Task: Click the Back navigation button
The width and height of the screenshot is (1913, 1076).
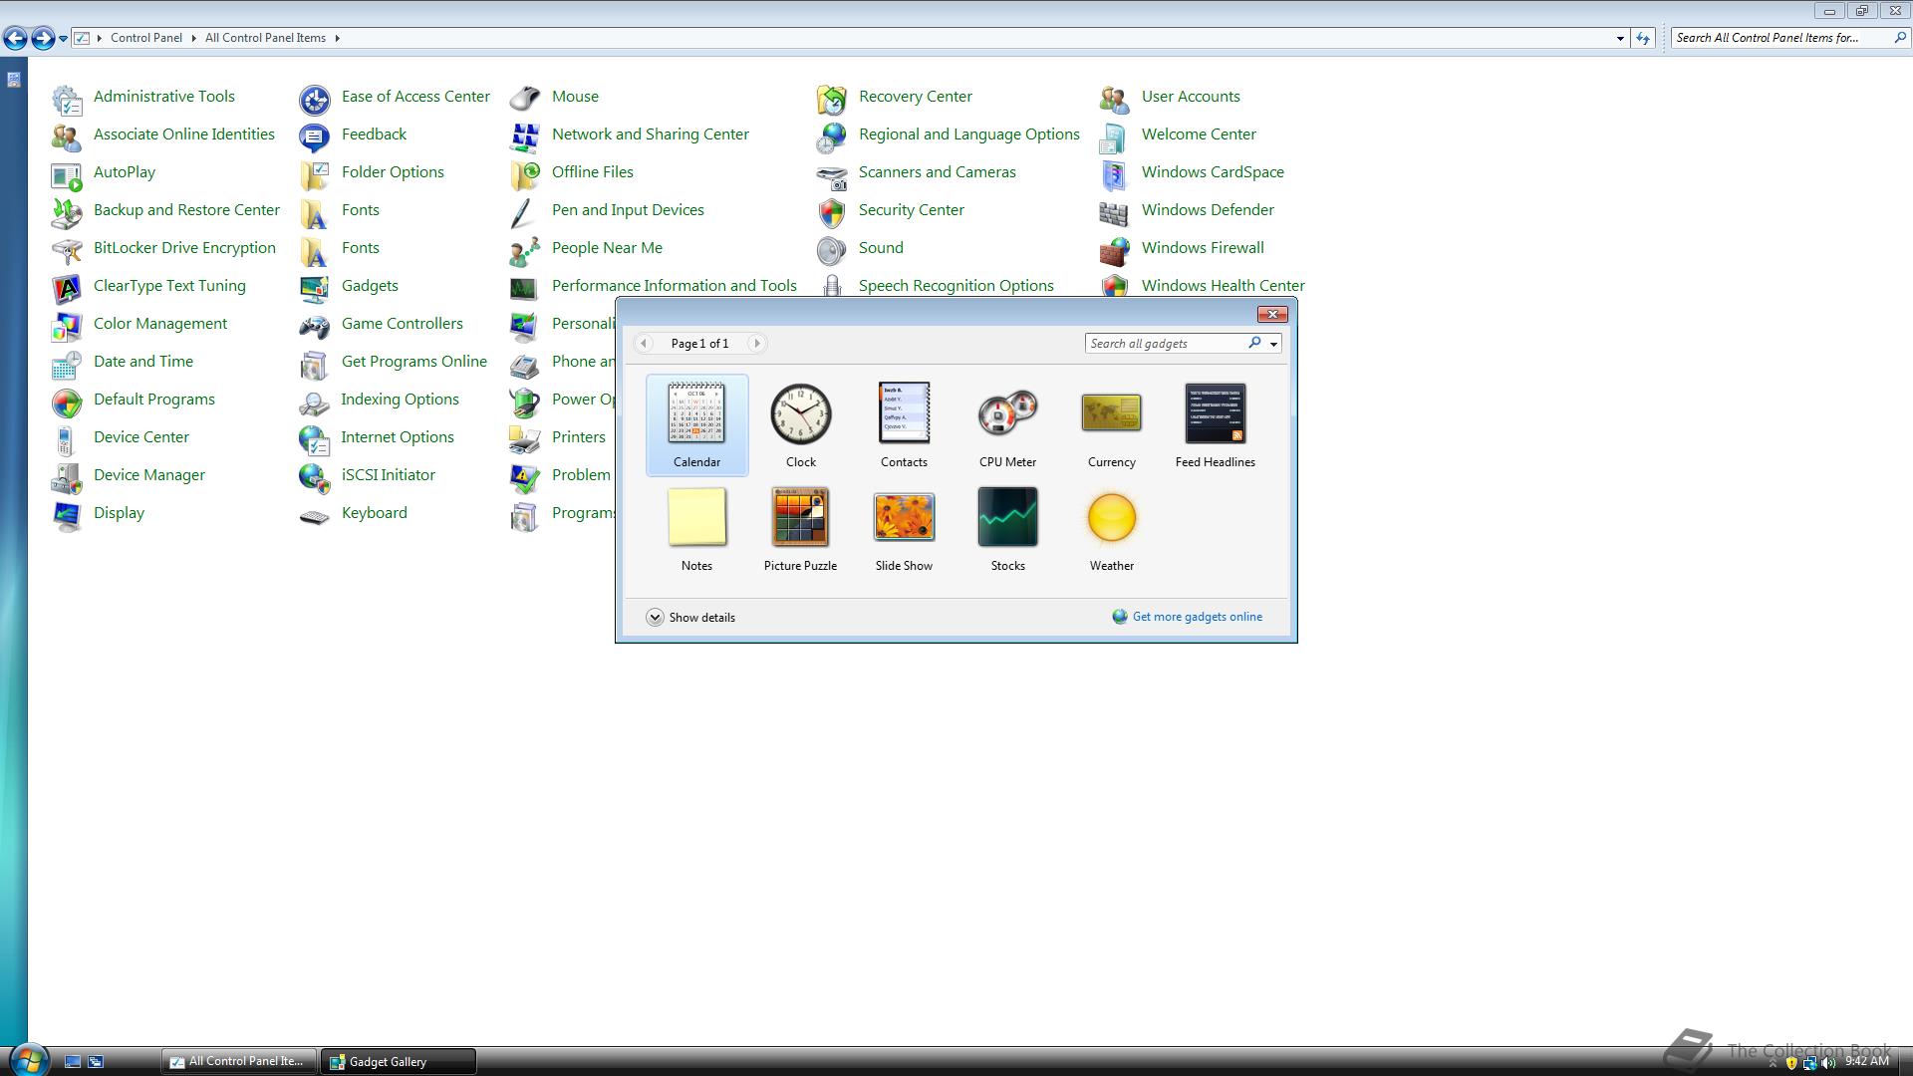Action: (x=15, y=39)
